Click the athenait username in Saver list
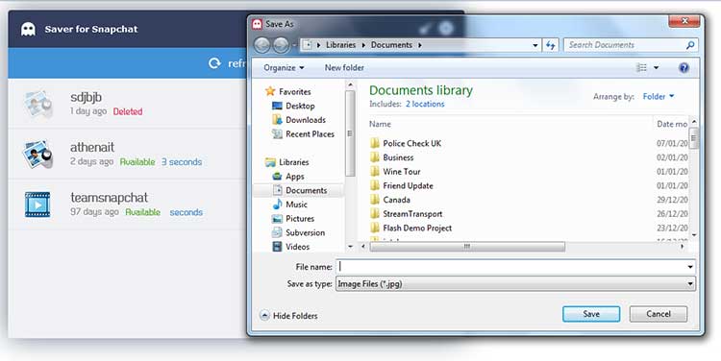Image resolution: width=721 pixels, height=361 pixels. click(92, 148)
